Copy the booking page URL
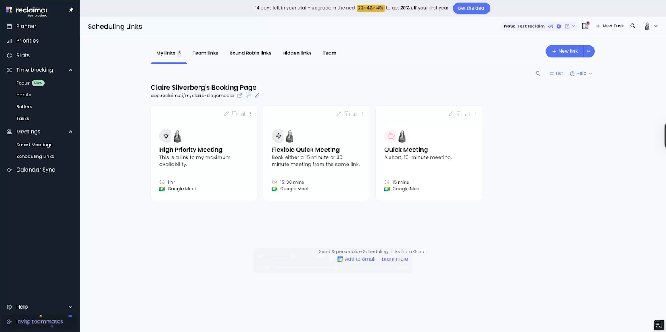The width and height of the screenshot is (666, 332). point(249,96)
